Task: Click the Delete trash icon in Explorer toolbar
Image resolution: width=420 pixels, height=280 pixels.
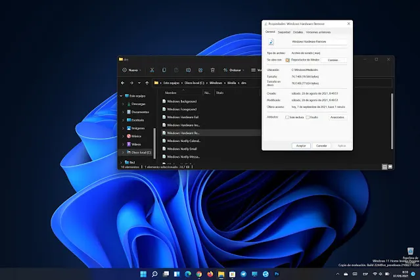Action: point(212,70)
